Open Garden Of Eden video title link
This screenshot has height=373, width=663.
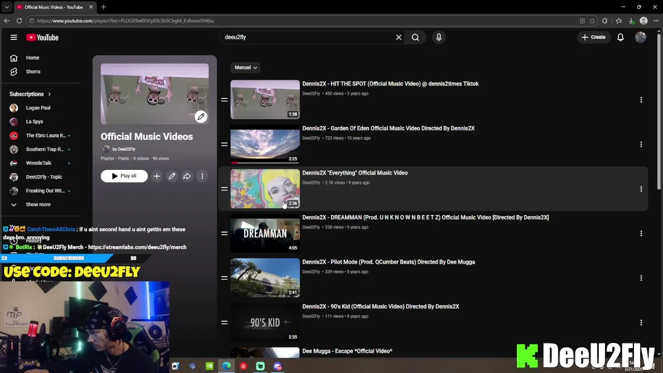pos(388,128)
